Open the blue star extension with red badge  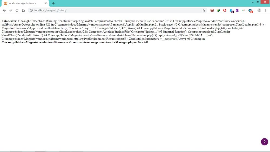[x=250, y=11]
